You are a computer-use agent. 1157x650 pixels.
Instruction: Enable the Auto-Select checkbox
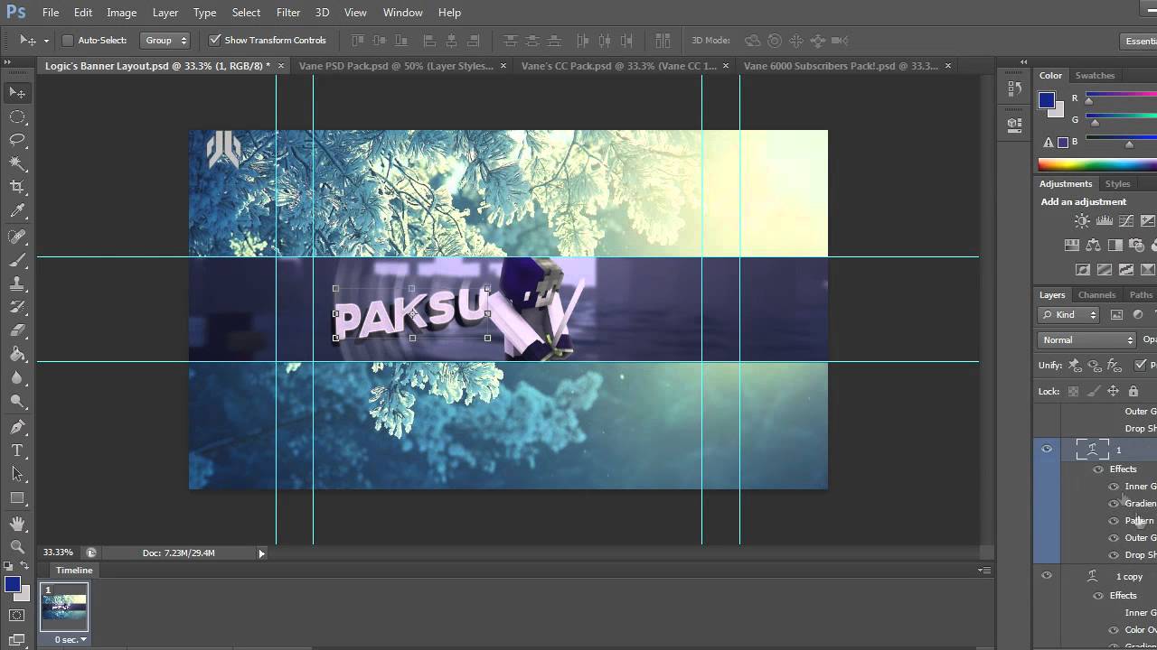point(67,40)
